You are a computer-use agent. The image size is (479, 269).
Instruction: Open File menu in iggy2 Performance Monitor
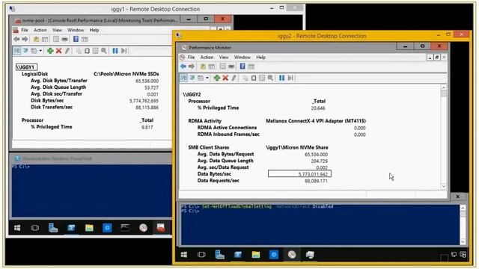pos(192,57)
